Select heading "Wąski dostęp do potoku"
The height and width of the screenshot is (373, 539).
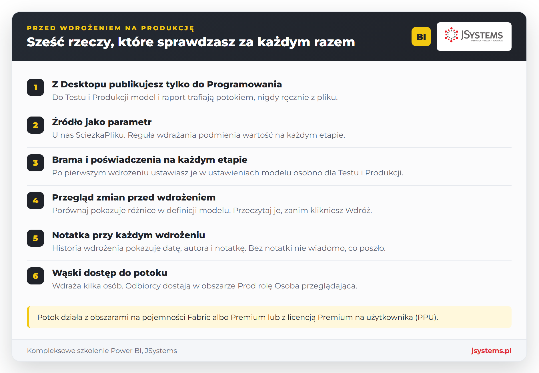[110, 273]
